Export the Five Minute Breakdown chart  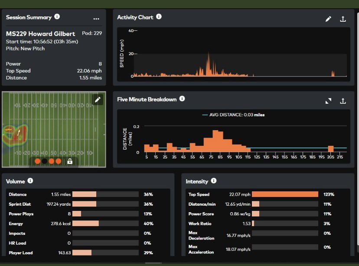343,101
